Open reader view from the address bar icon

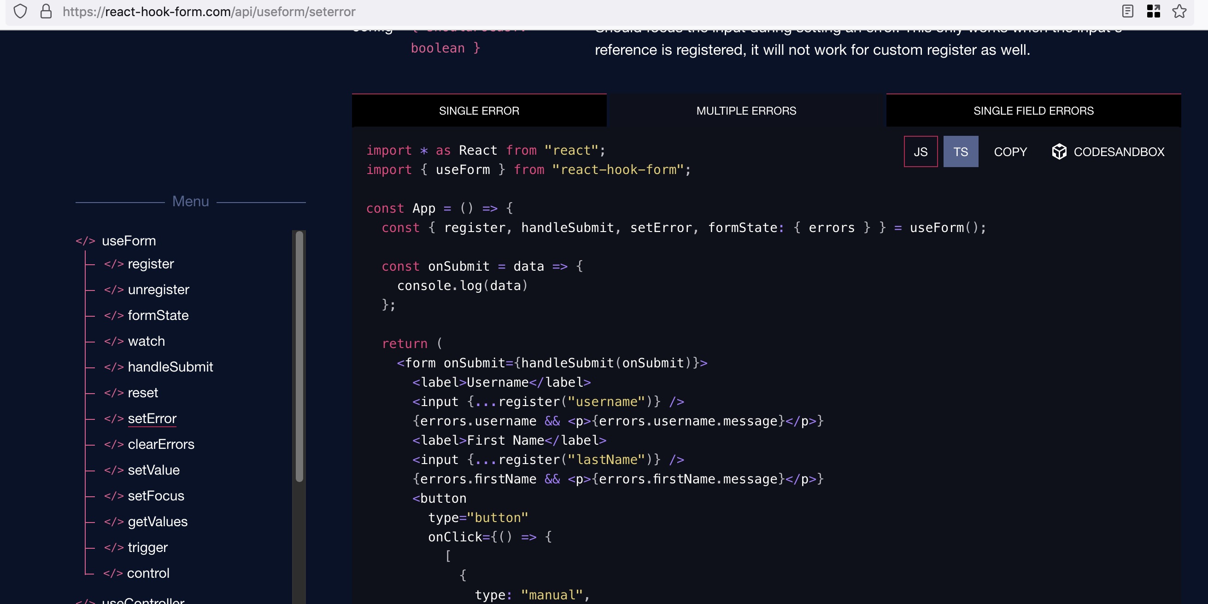[1127, 12]
